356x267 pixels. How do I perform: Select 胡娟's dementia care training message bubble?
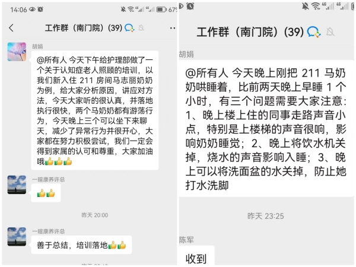coord(95,110)
